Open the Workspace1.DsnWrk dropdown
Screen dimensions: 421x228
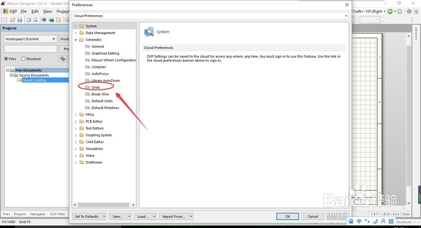click(x=53, y=39)
